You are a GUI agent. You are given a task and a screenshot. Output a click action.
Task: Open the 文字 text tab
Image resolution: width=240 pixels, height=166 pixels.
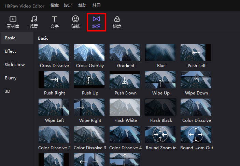(55, 22)
